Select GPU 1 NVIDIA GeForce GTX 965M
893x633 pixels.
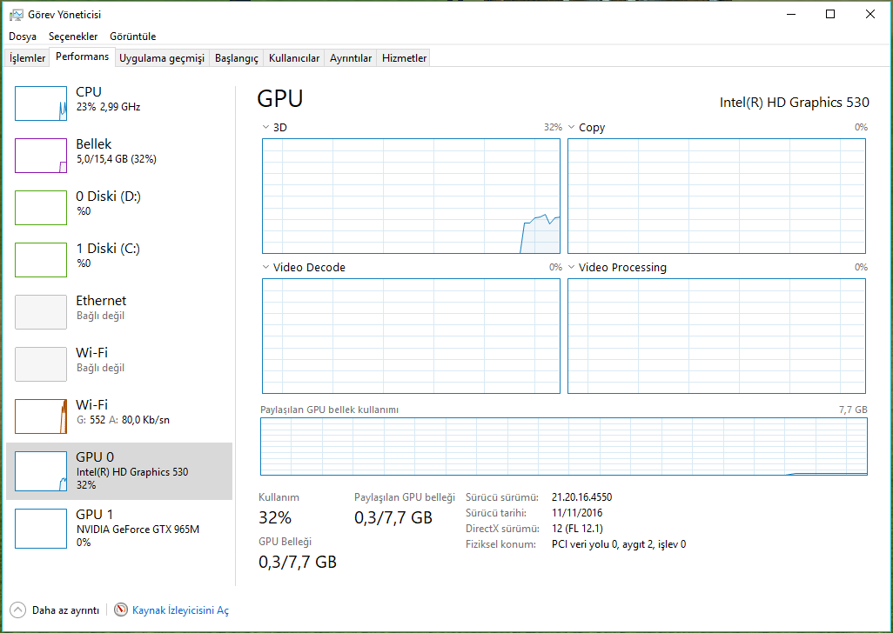[119, 527]
